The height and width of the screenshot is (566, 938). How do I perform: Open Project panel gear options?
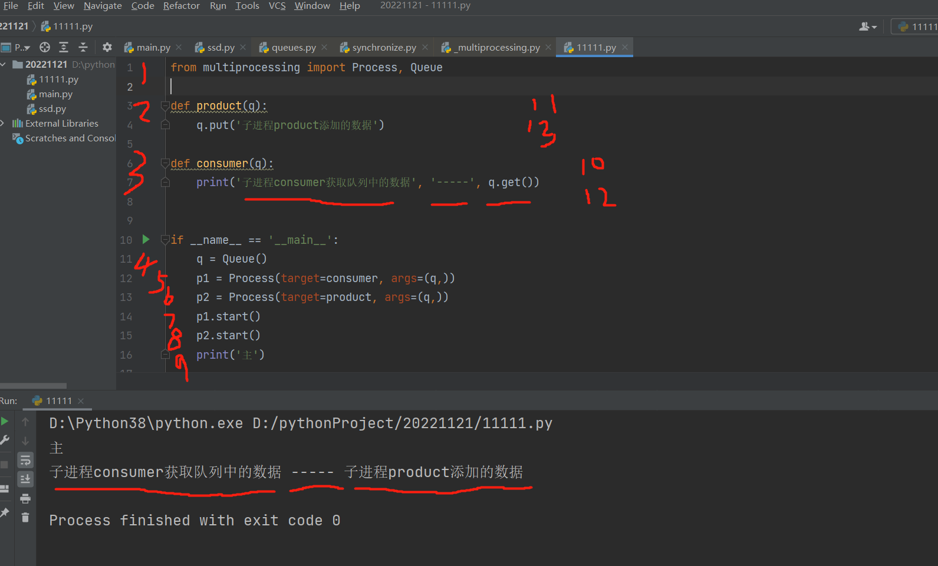[x=107, y=47]
